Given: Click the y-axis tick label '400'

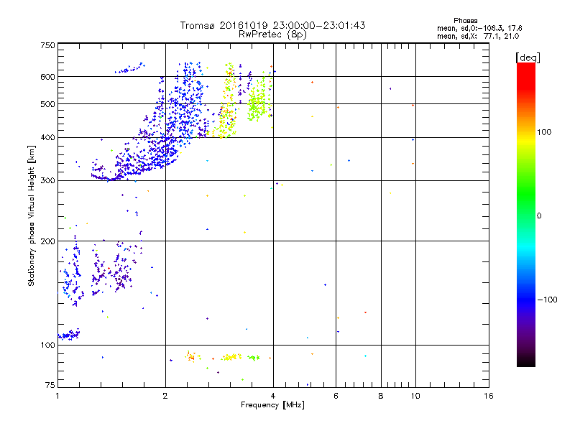Looking at the screenshot, I should click(x=47, y=138).
